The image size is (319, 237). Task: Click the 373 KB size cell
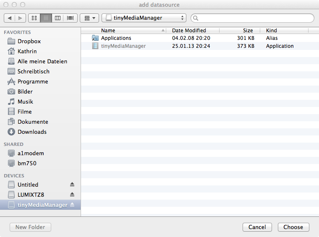(246, 46)
